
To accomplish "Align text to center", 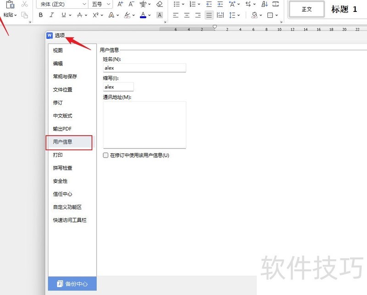I will pyautogui.click(x=187, y=15).
